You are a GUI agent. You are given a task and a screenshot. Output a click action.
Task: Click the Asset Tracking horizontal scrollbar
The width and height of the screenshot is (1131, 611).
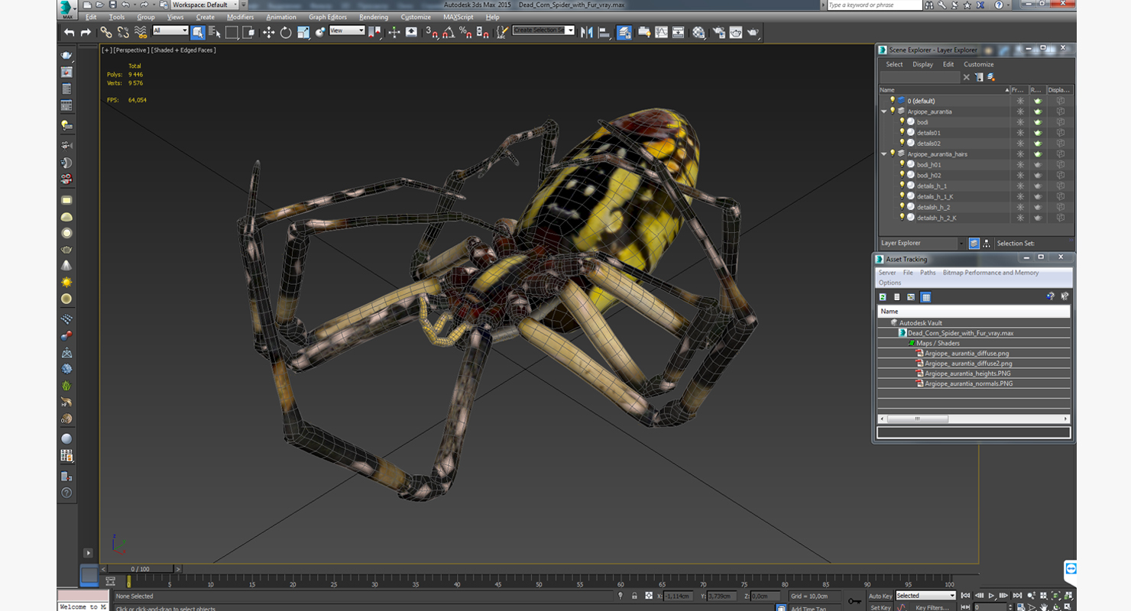(x=973, y=419)
